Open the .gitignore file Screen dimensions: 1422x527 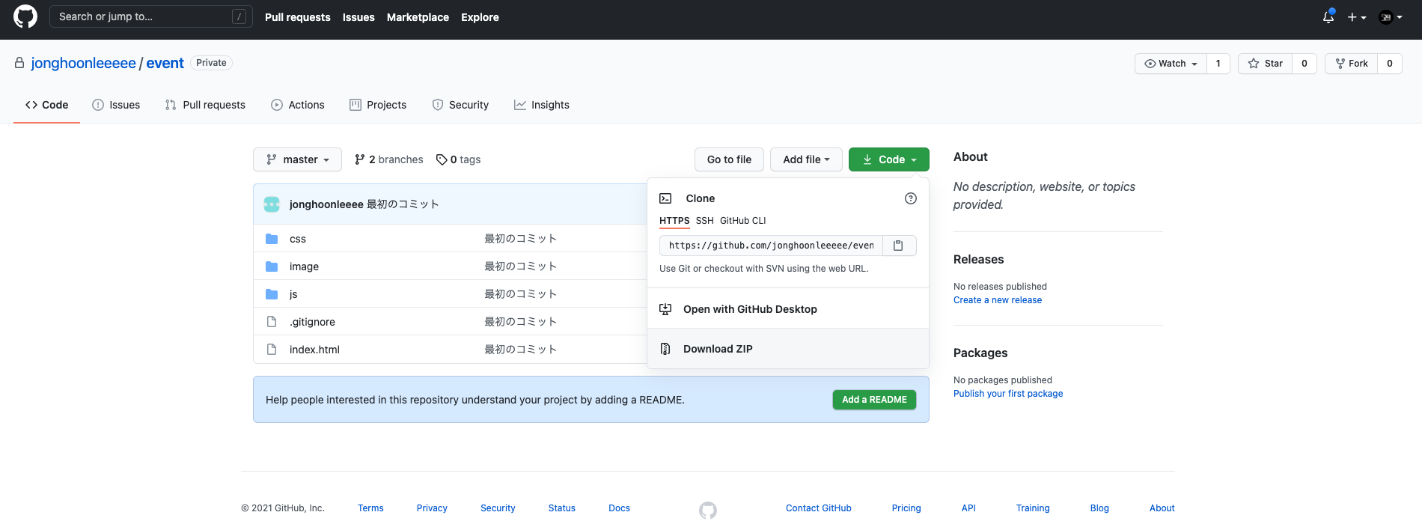312,322
